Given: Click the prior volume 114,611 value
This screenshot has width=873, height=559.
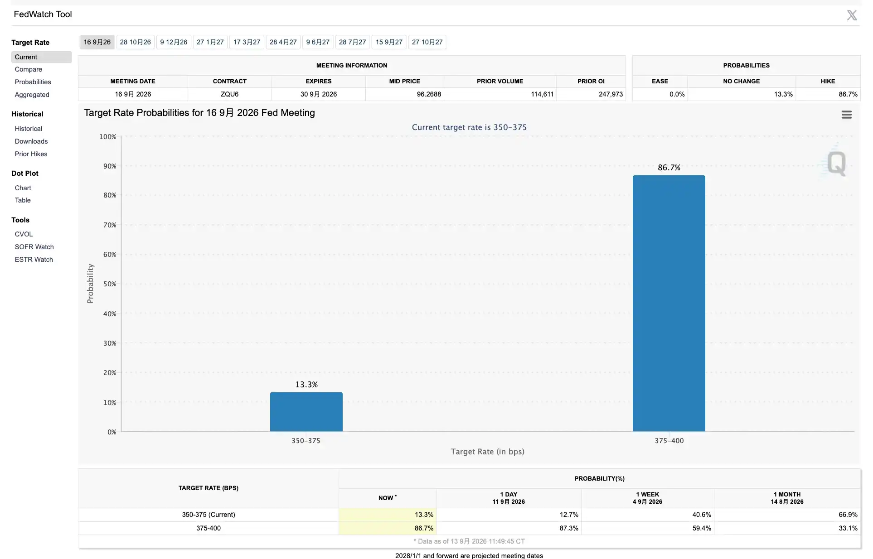Looking at the screenshot, I should pyautogui.click(x=542, y=94).
